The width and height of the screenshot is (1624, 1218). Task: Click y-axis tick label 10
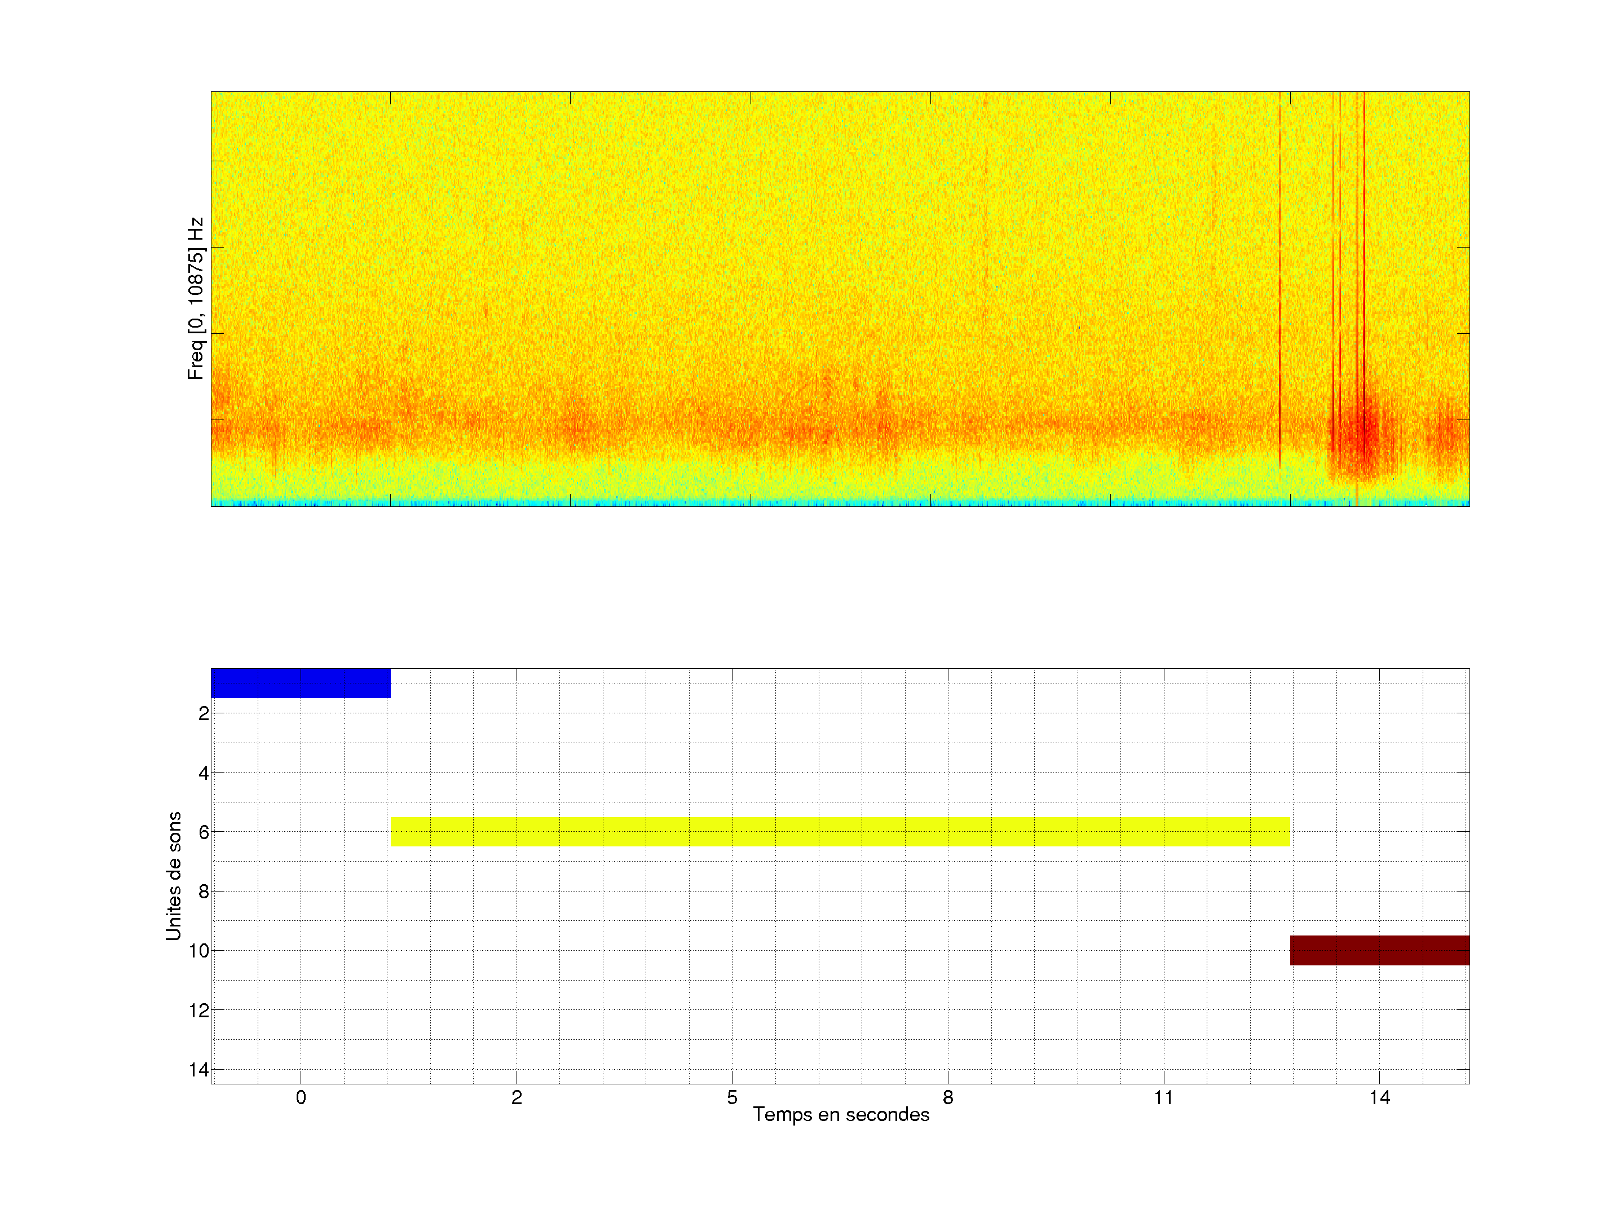point(199,951)
